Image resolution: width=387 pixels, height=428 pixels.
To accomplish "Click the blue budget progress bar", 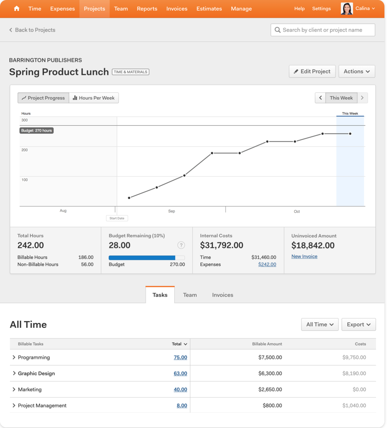I will coord(142,258).
